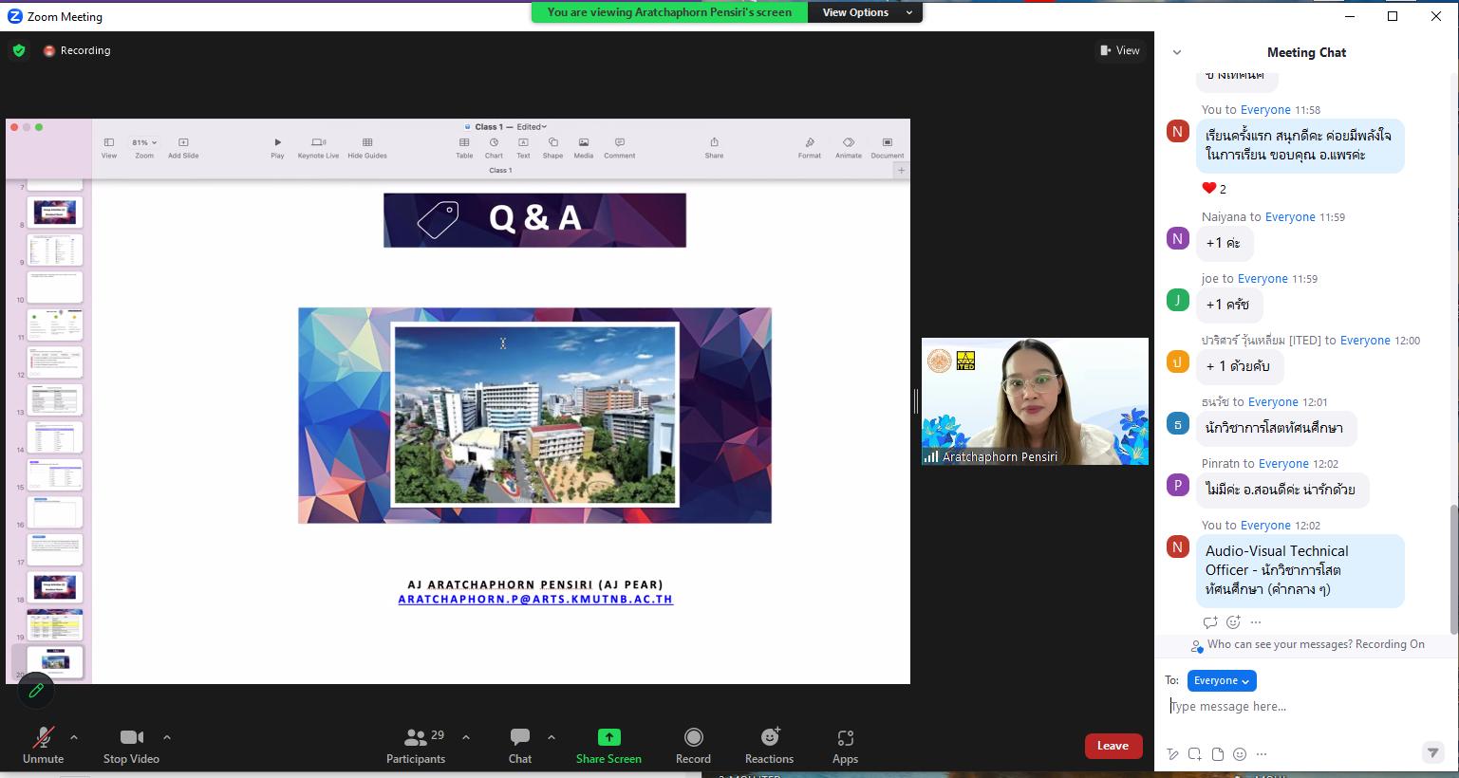Expand caret next to Participants
Viewport: 1459px width, 778px height.
pos(466,736)
